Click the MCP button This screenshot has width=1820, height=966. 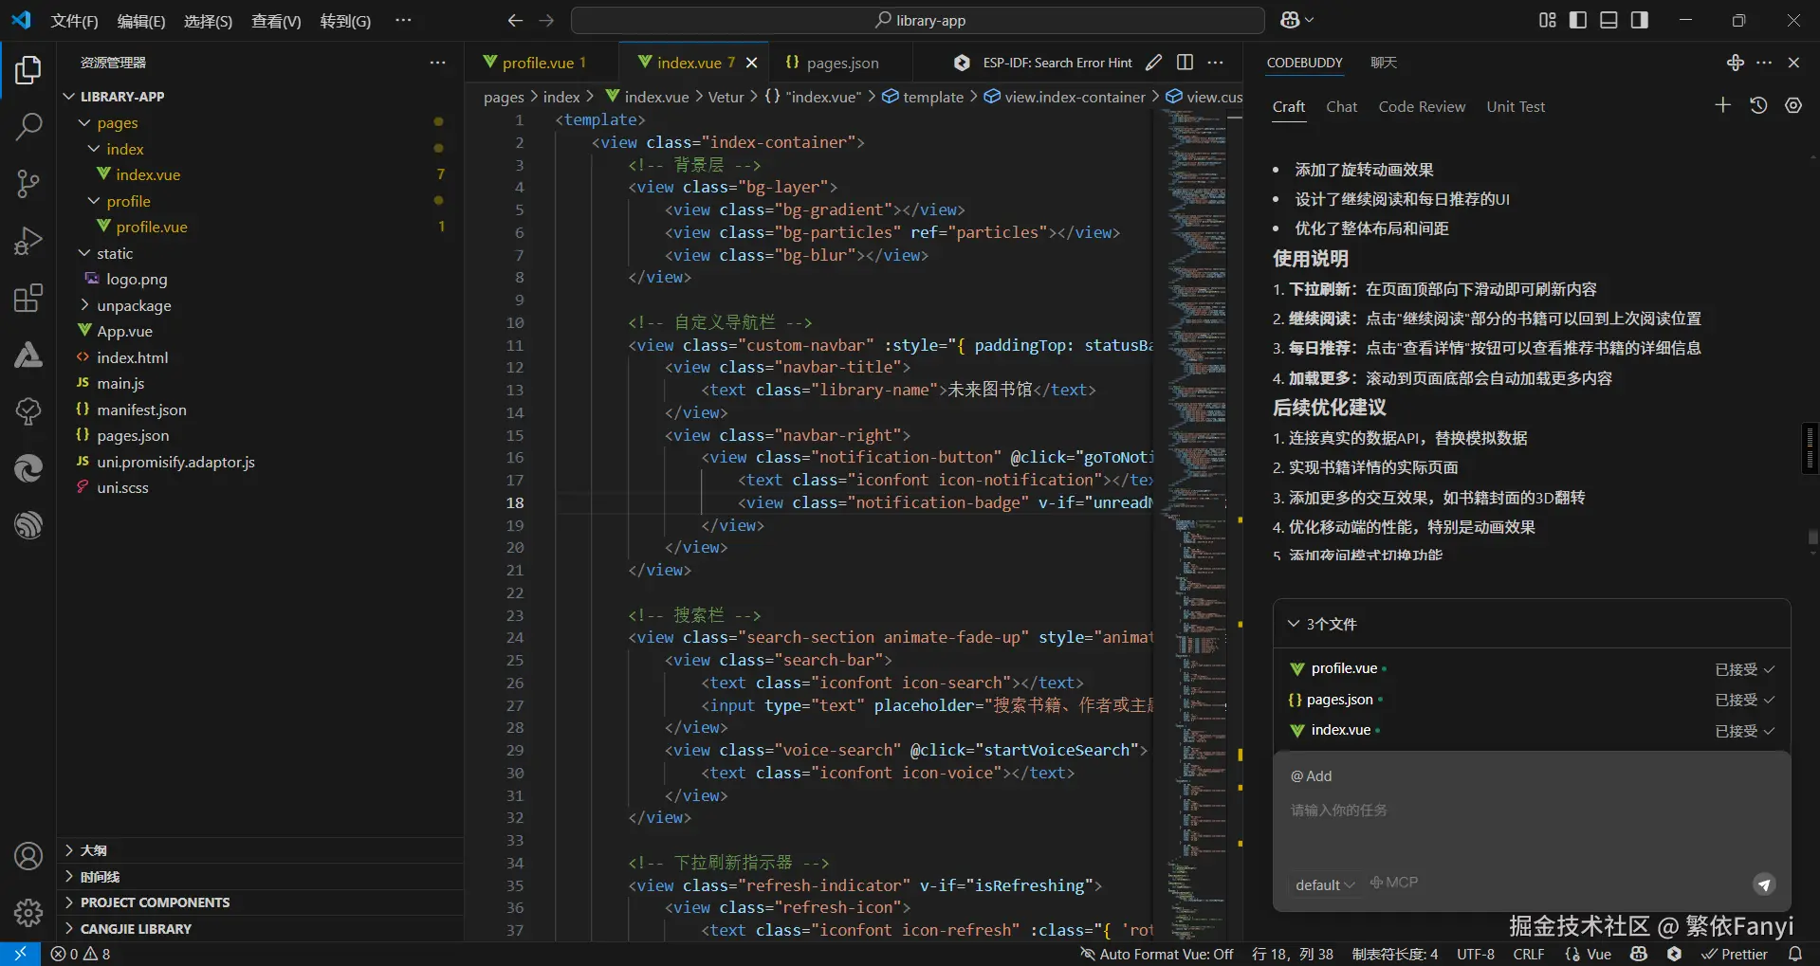tap(1394, 883)
